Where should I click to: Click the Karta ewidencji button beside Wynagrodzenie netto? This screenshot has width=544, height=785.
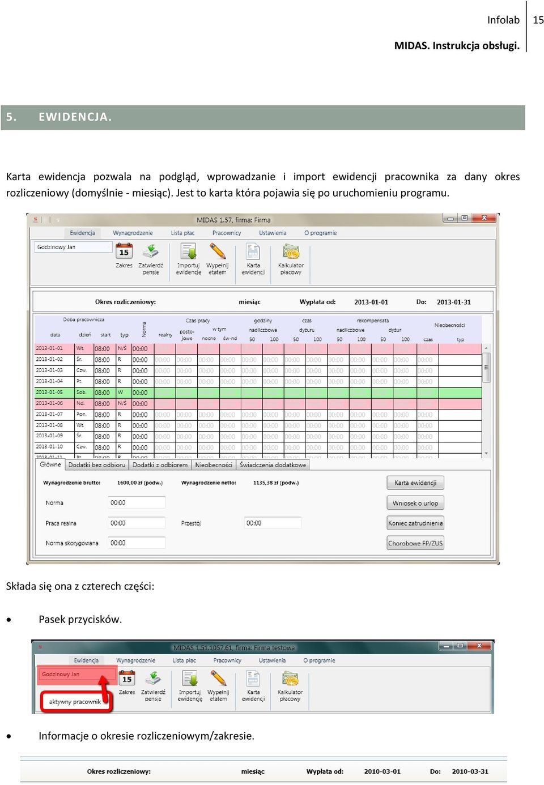[415, 483]
